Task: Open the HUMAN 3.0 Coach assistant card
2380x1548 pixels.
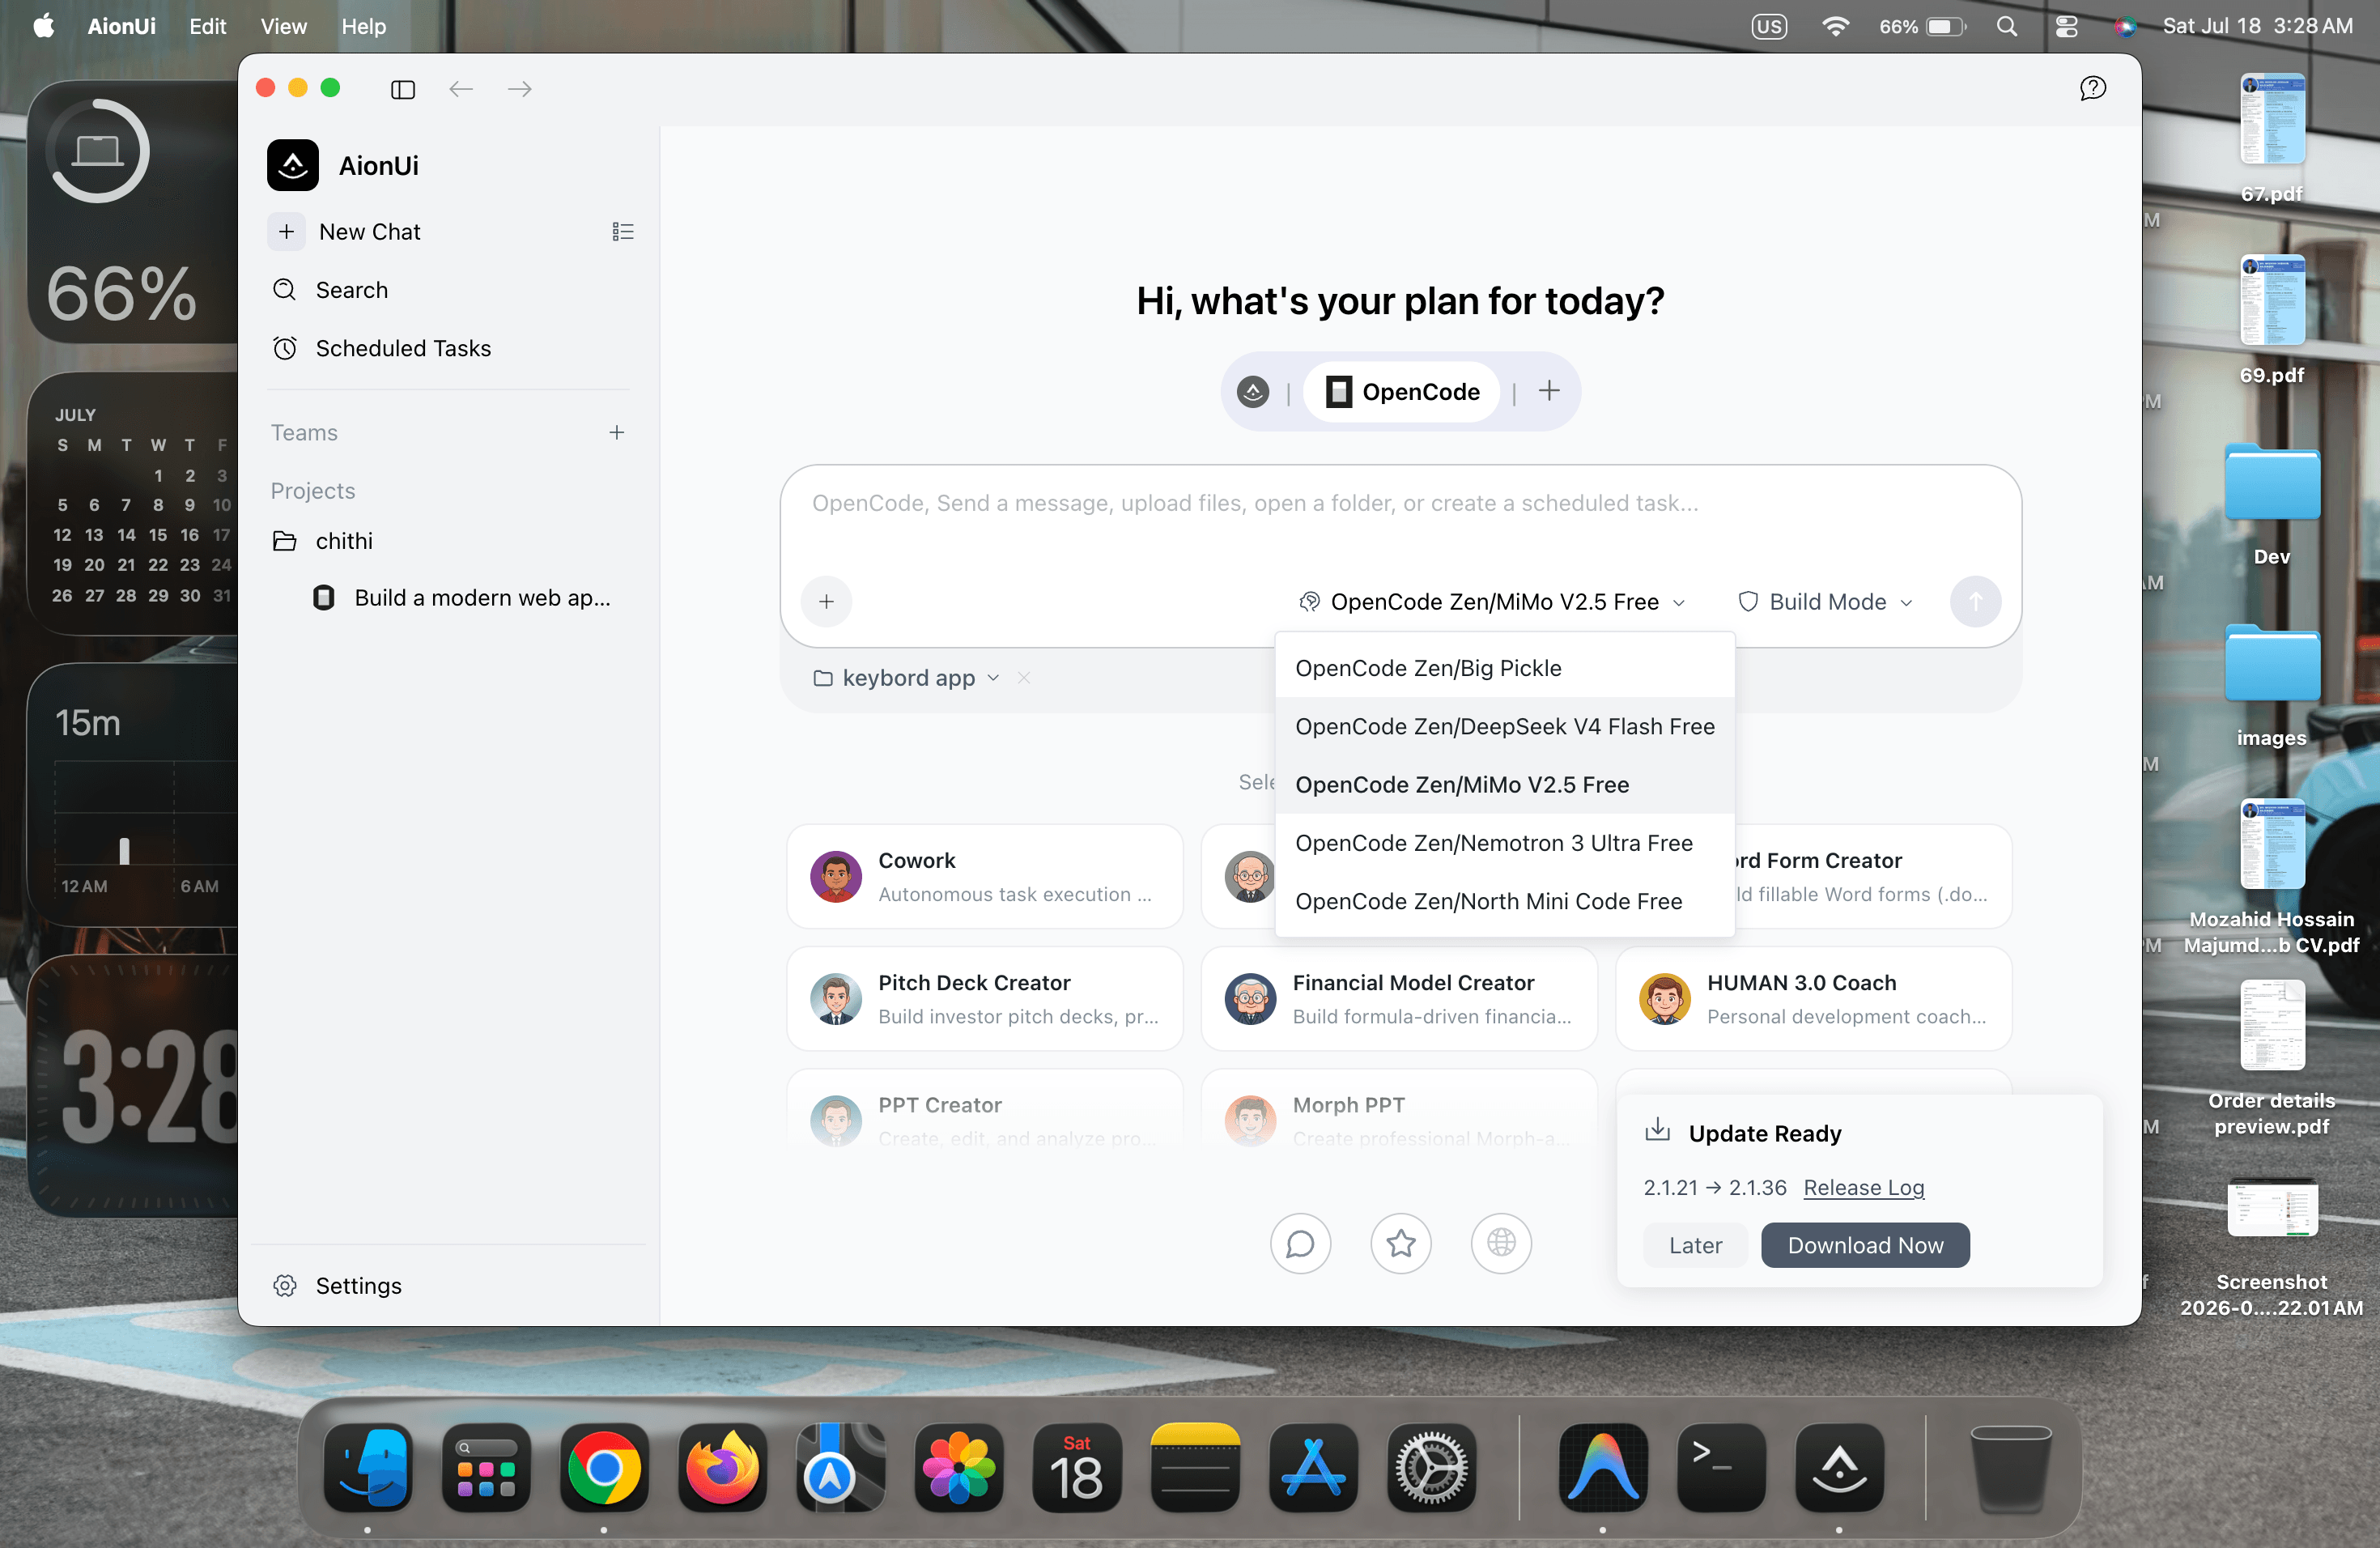Action: (1814, 998)
